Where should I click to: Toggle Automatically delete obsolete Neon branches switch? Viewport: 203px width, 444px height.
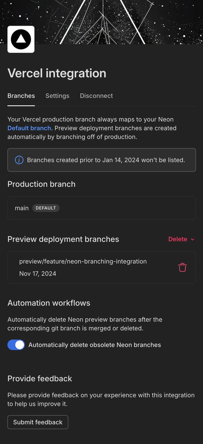(16, 345)
